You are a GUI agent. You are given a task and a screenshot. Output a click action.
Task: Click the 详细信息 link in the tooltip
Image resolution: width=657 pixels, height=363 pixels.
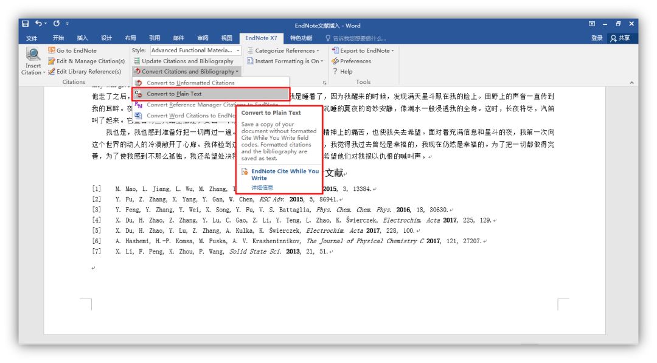pos(262,187)
